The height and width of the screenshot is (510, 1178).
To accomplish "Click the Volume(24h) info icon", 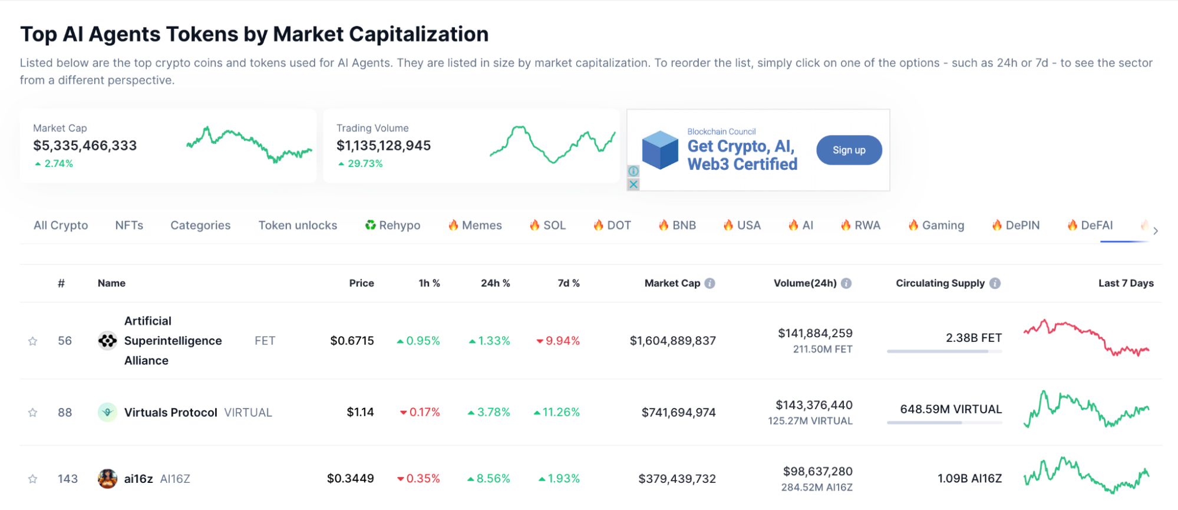I will point(846,284).
